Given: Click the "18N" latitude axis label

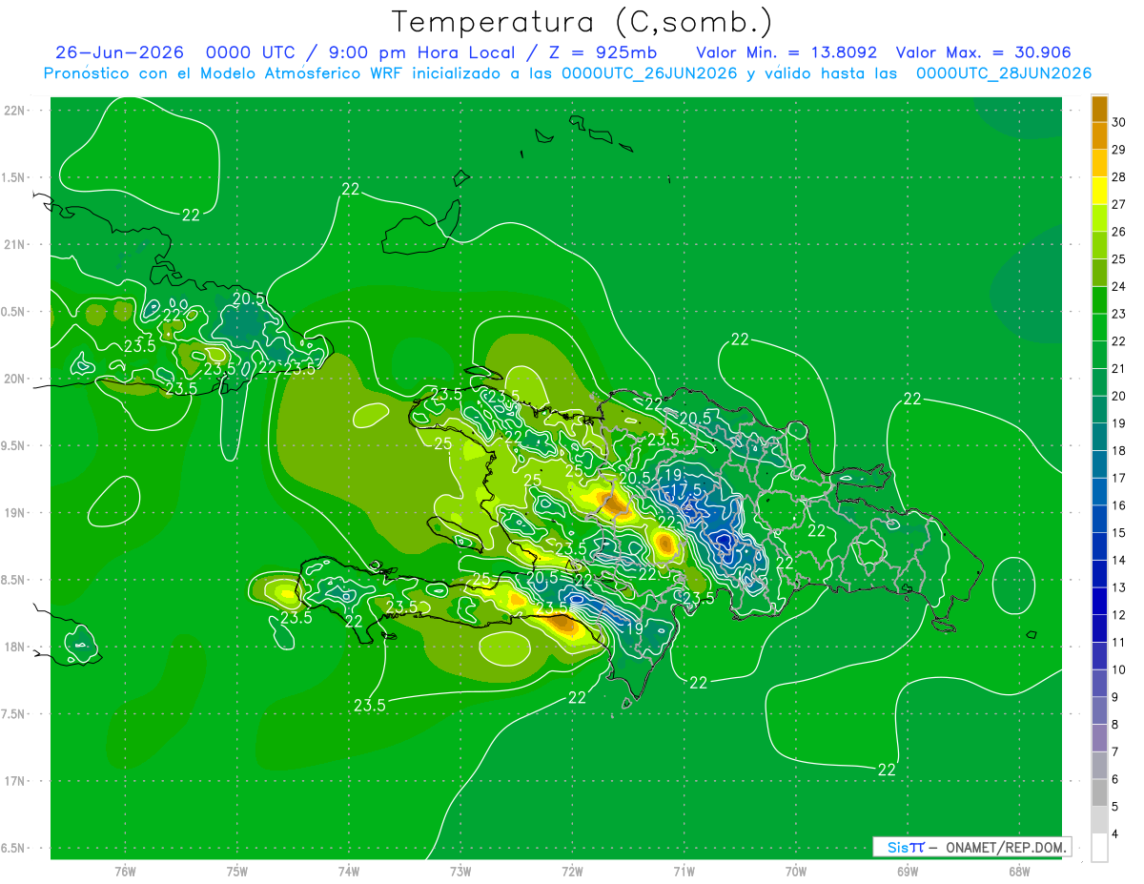Looking at the screenshot, I should click(14, 647).
